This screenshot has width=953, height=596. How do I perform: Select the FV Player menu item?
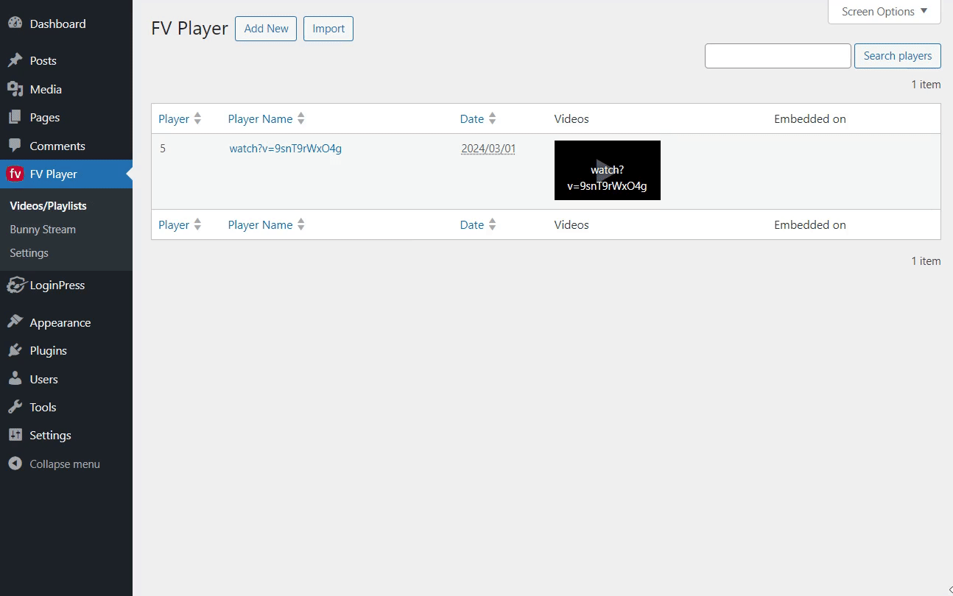tap(66, 174)
